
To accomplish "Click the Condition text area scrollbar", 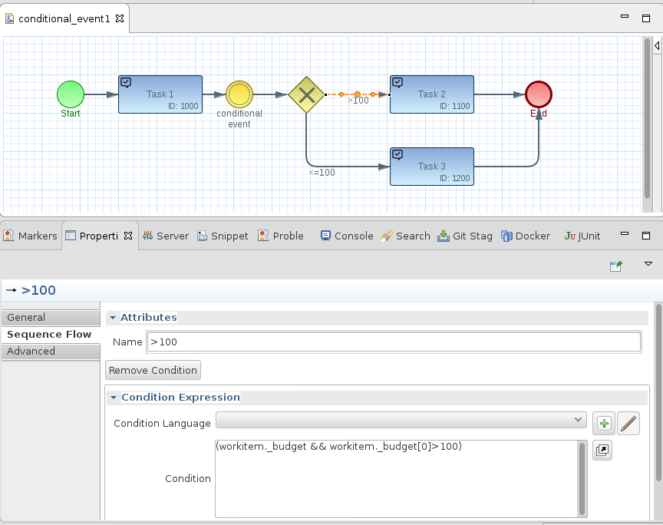I will [582, 479].
